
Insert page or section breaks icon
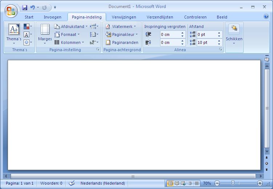point(94,26)
